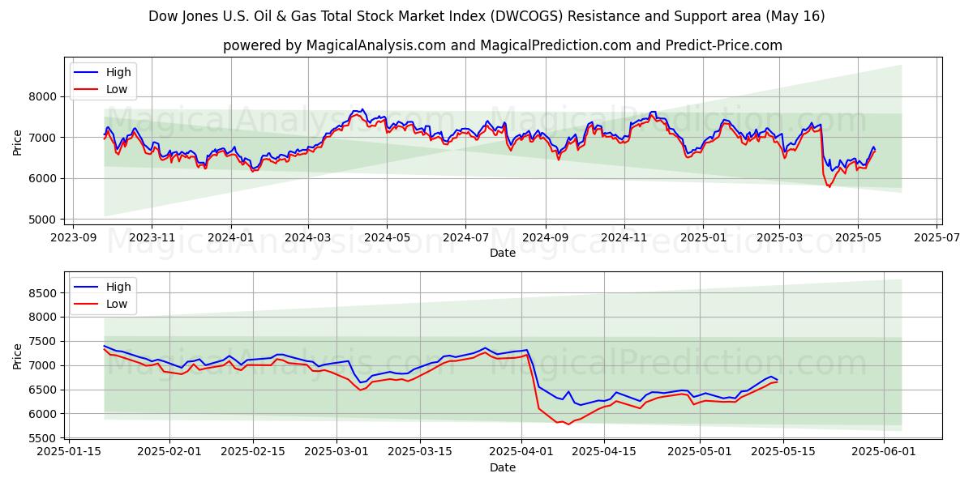Image resolution: width=973 pixels, height=486 pixels.
Task: Click the bottom chart 'Price' y-axis label
Action: point(18,355)
